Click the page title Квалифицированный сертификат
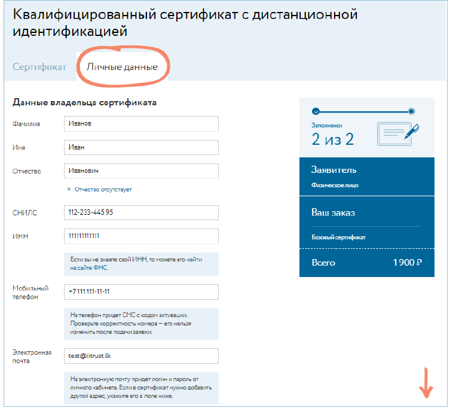 (x=185, y=23)
